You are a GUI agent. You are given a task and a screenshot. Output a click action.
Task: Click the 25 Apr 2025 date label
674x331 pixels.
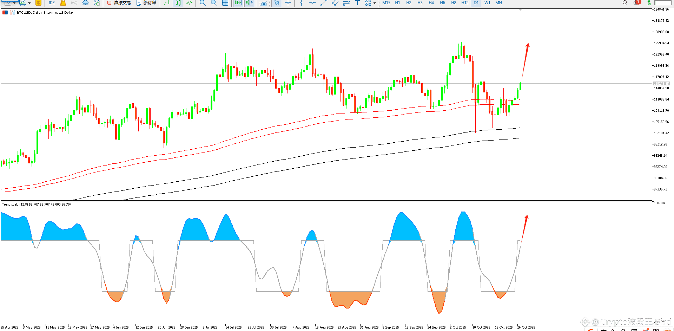(x=9, y=327)
